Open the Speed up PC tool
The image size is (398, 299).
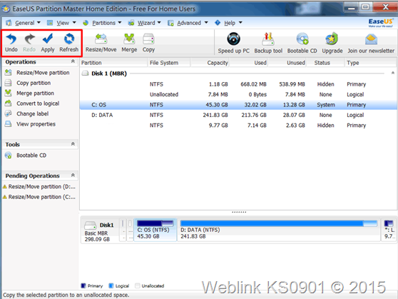pyautogui.click(x=233, y=44)
